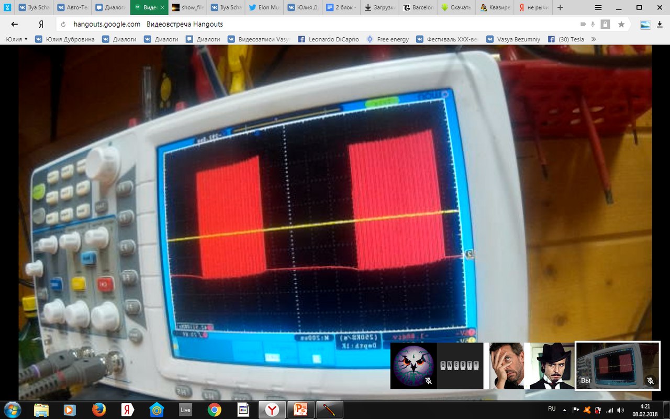Image resolution: width=670 pixels, height=419 pixels.
Task: Change the RU keyboard language
Action: coord(552,409)
